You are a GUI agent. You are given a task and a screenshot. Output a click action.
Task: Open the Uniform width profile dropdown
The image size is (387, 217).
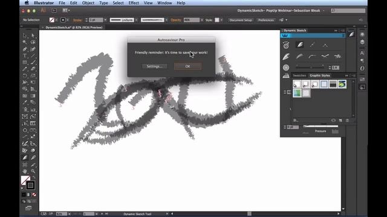(x=137, y=20)
